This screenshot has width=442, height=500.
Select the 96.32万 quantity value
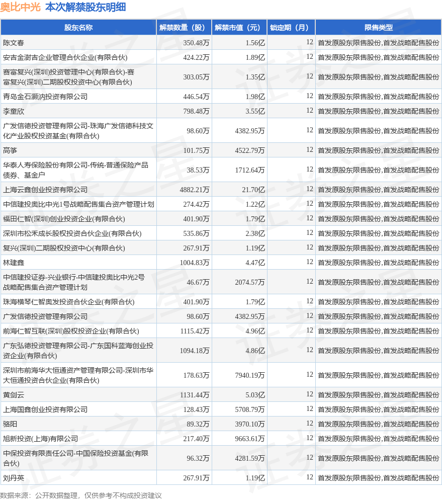click(198, 459)
